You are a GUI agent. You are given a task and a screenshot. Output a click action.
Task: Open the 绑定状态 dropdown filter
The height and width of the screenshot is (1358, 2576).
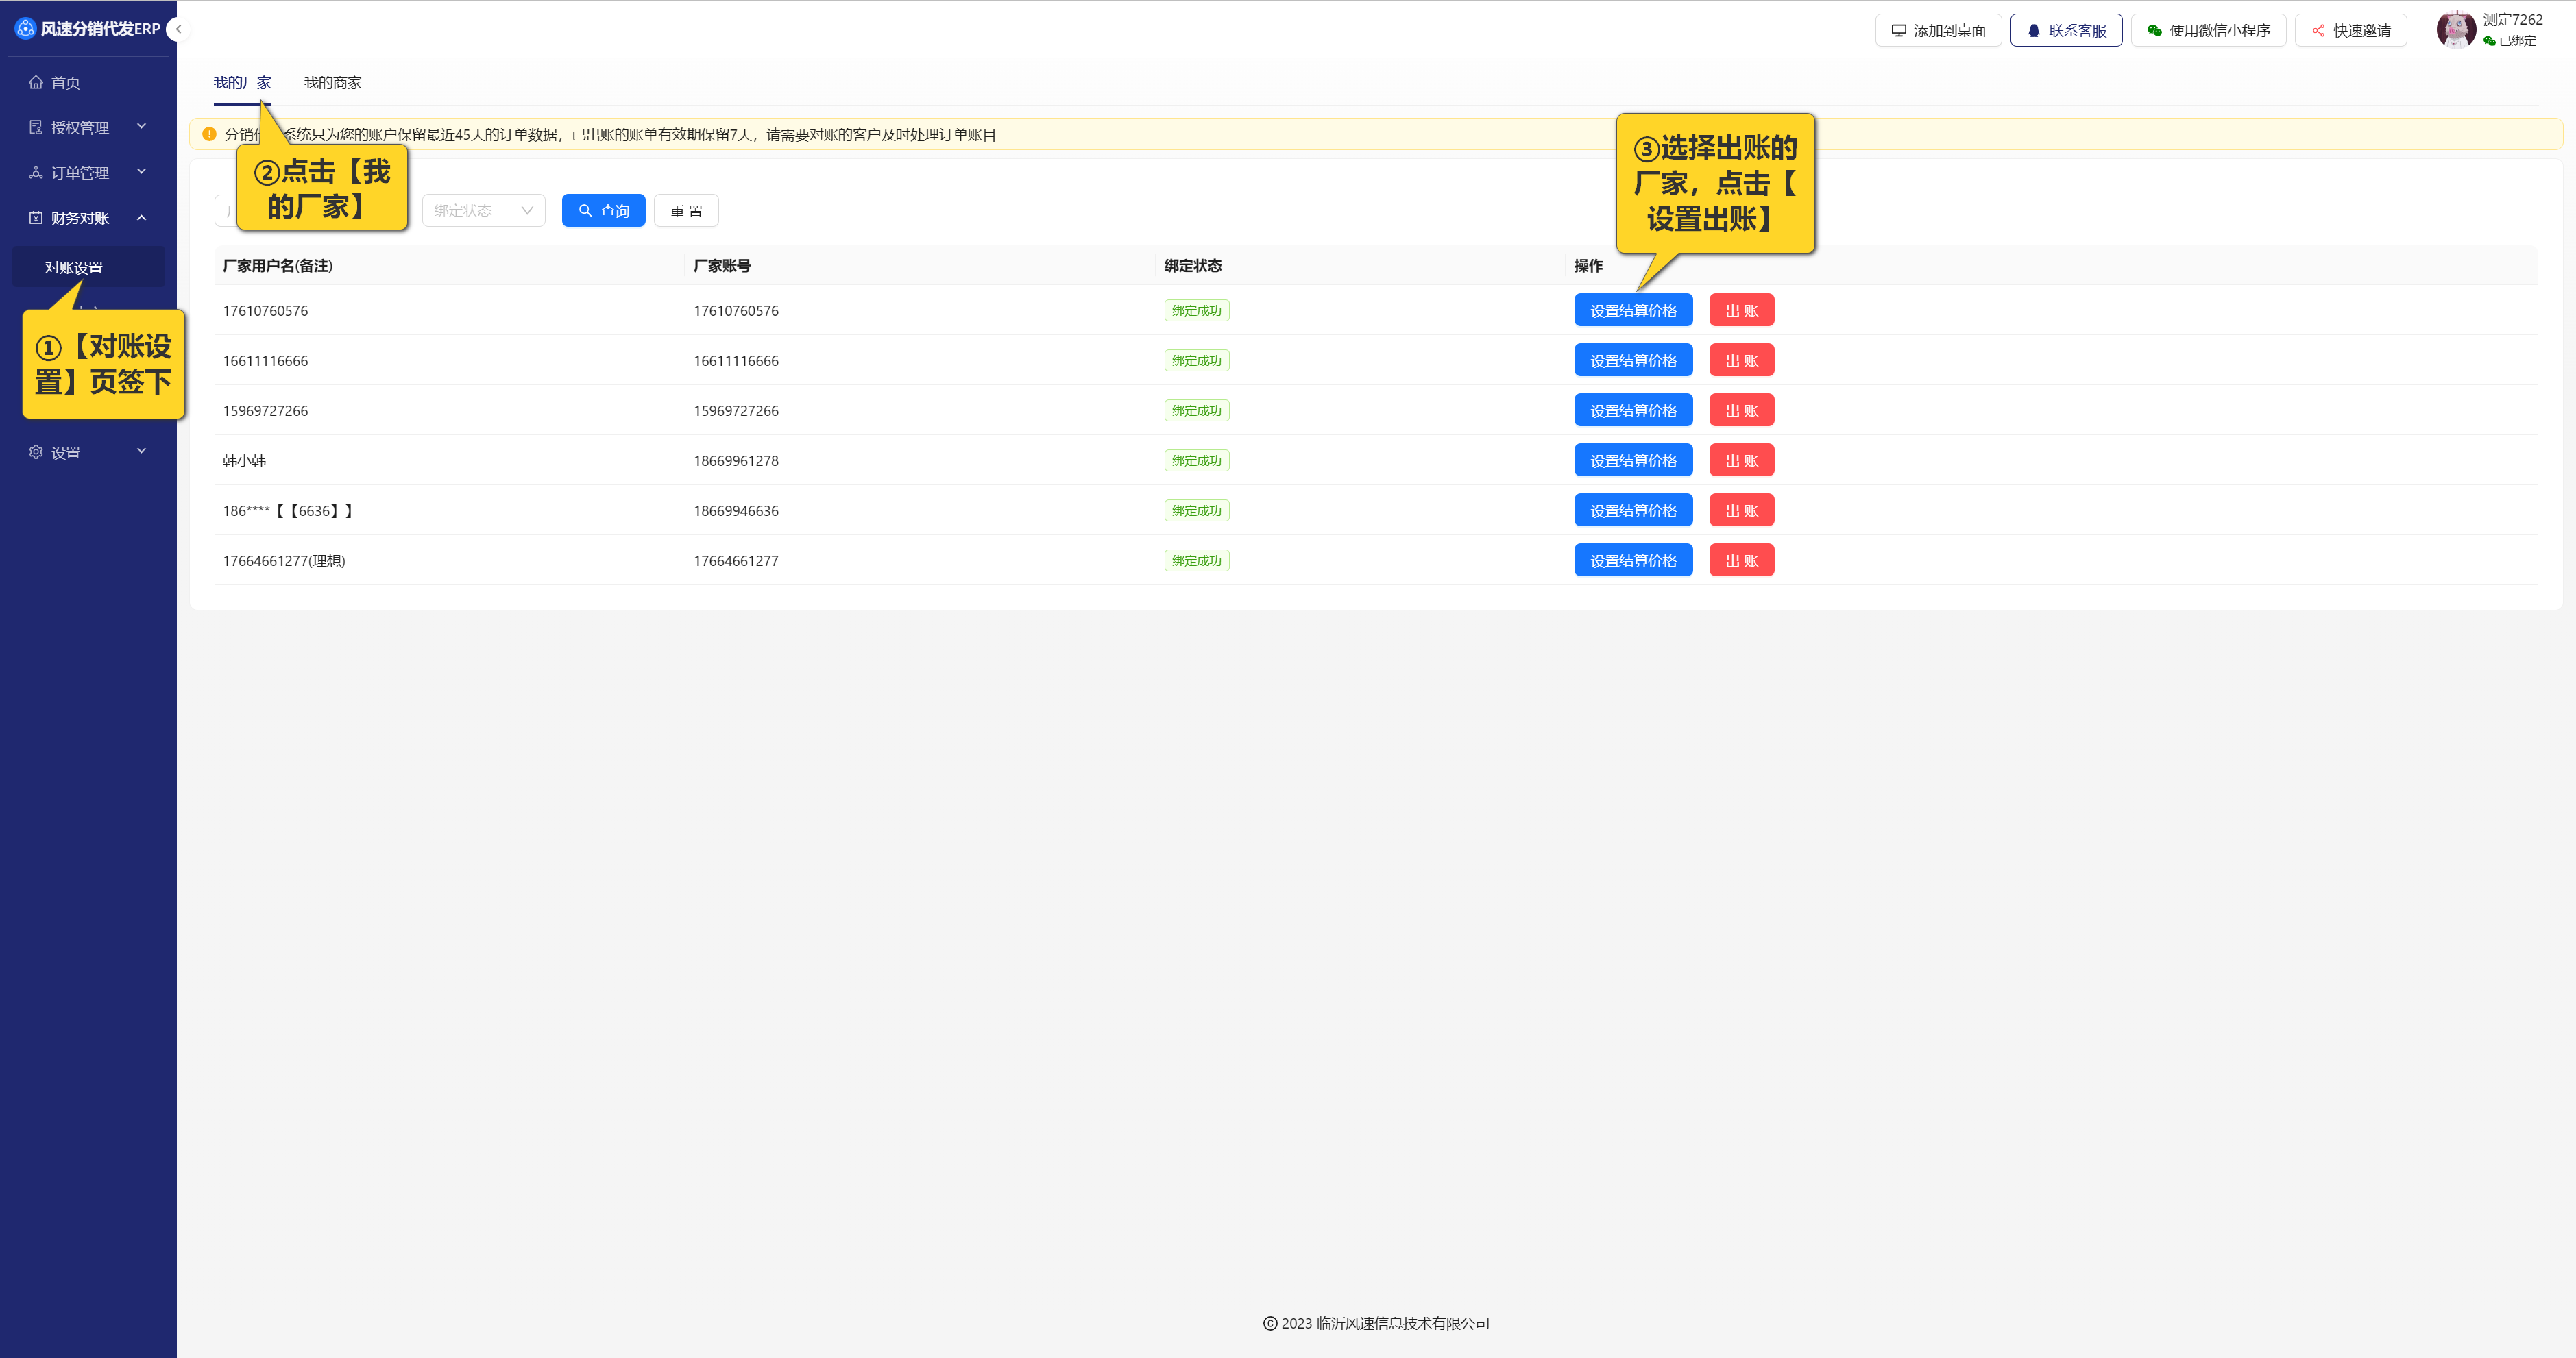pyautogui.click(x=483, y=211)
